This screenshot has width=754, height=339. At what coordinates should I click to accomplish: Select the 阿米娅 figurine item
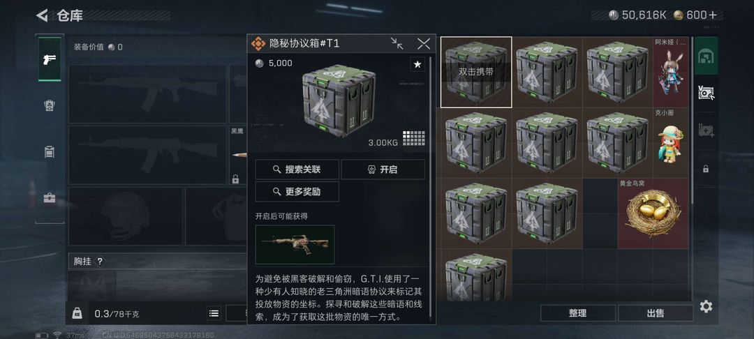pyautogui.click(x=671, y=72)
